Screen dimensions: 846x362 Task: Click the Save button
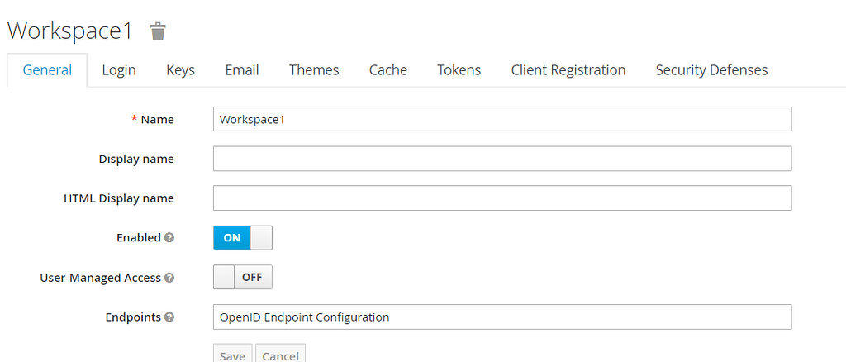[232, 355]
